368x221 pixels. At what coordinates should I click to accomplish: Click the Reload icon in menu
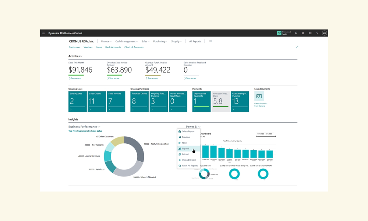pyautogui.click(x=180, y=154)
